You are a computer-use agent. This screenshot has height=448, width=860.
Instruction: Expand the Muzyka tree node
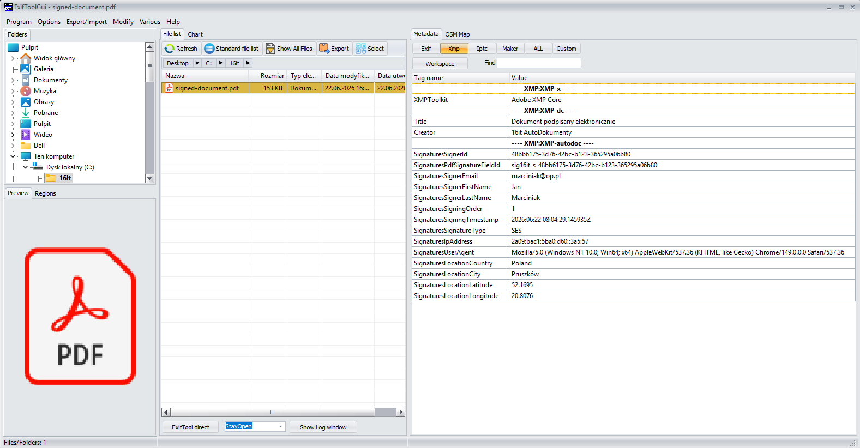[13, 91]
